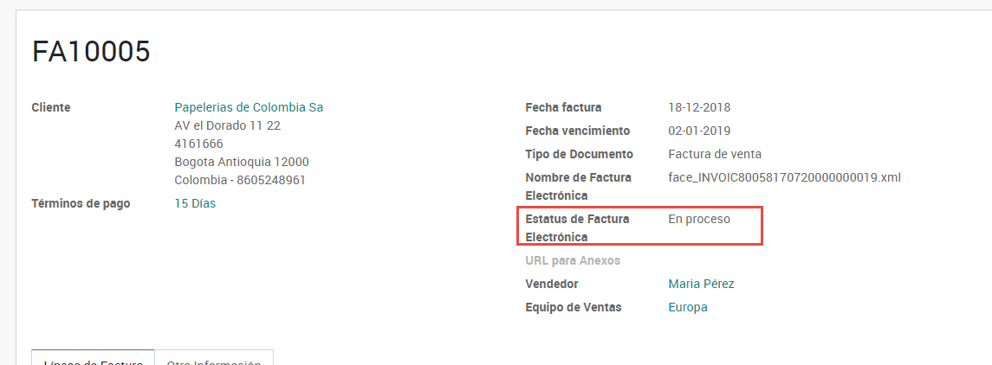The height and width of the screenshot is (365, 992).
Task: Open the 15 Días payment terms link
Action: (195, 204)
